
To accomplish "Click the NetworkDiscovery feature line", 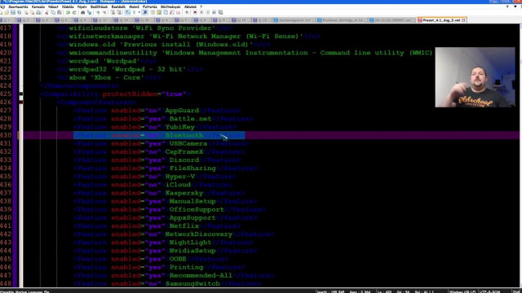I will pos(174,234).
